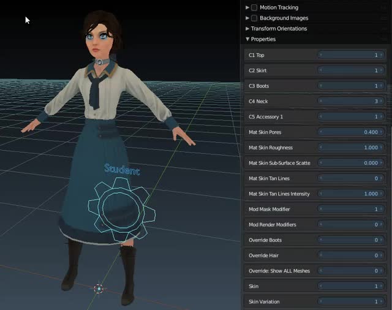Select the gear-shaped Student bone widget

[x=122, y=210]
